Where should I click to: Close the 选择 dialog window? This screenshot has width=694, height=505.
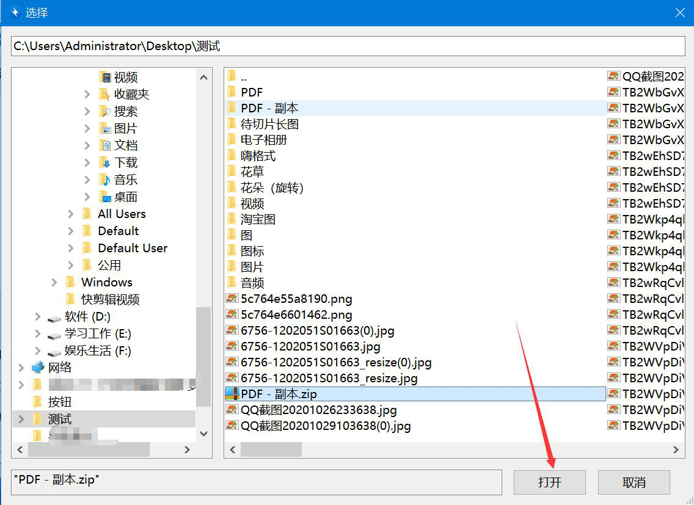(680, 12)
